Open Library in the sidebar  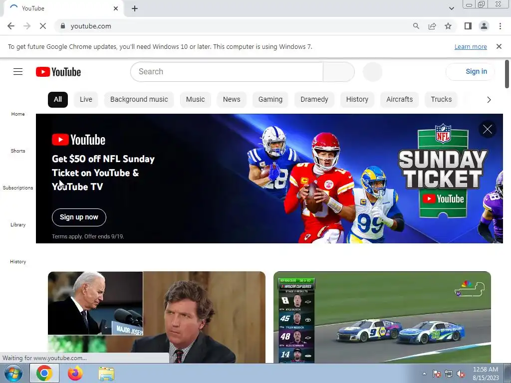click(18, 225)
